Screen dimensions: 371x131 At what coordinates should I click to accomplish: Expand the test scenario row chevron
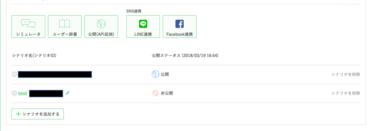tap(14, 93)
